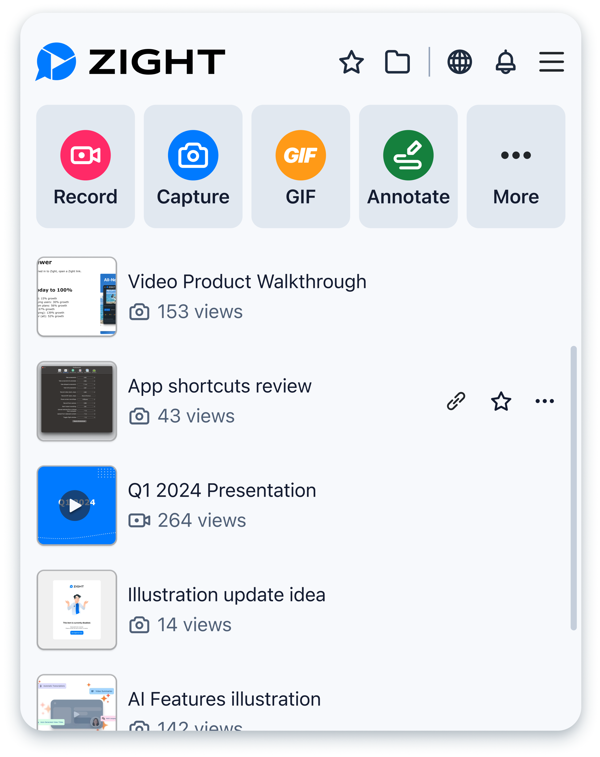The image size is (600, 757).
Task: Start a screen Record
Action: tap(85, 167)
